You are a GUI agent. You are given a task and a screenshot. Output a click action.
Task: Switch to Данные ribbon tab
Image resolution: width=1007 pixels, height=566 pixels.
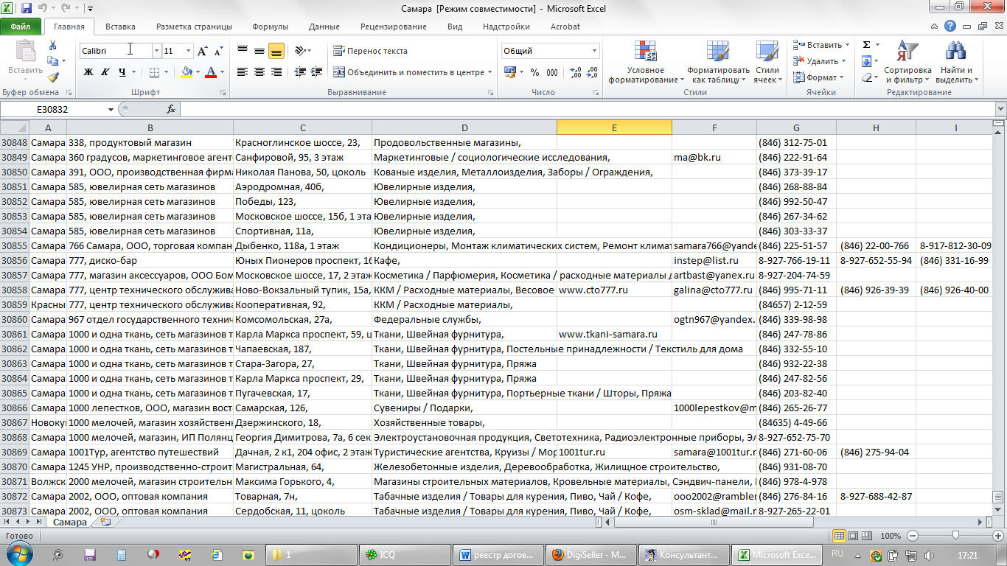pos(324,27)
